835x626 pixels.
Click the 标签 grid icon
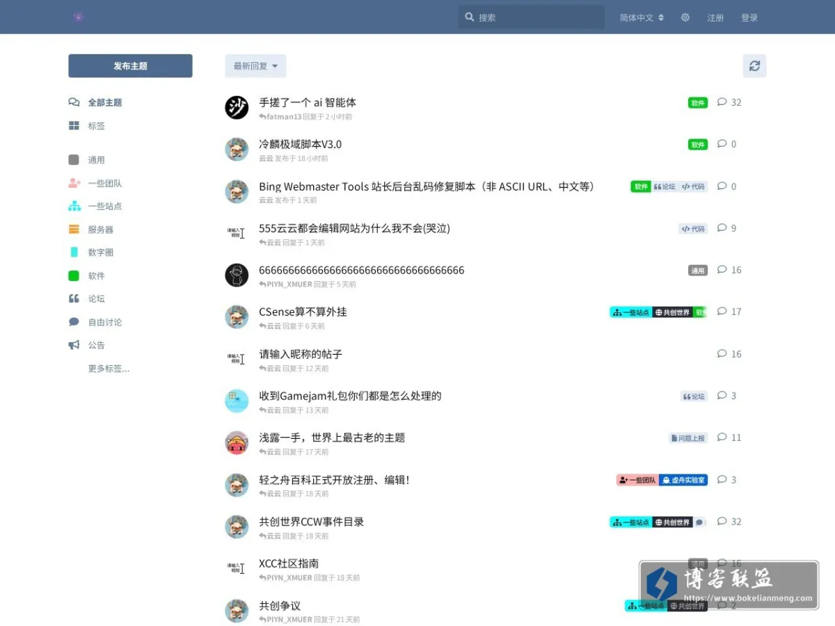click(74, 126)
